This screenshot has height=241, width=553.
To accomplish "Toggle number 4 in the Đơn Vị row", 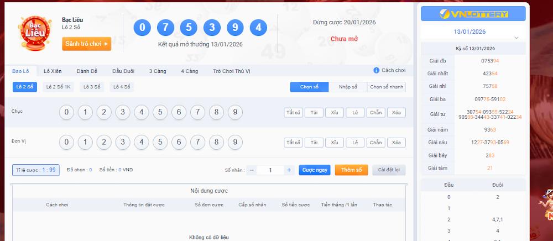I will 142,143.
